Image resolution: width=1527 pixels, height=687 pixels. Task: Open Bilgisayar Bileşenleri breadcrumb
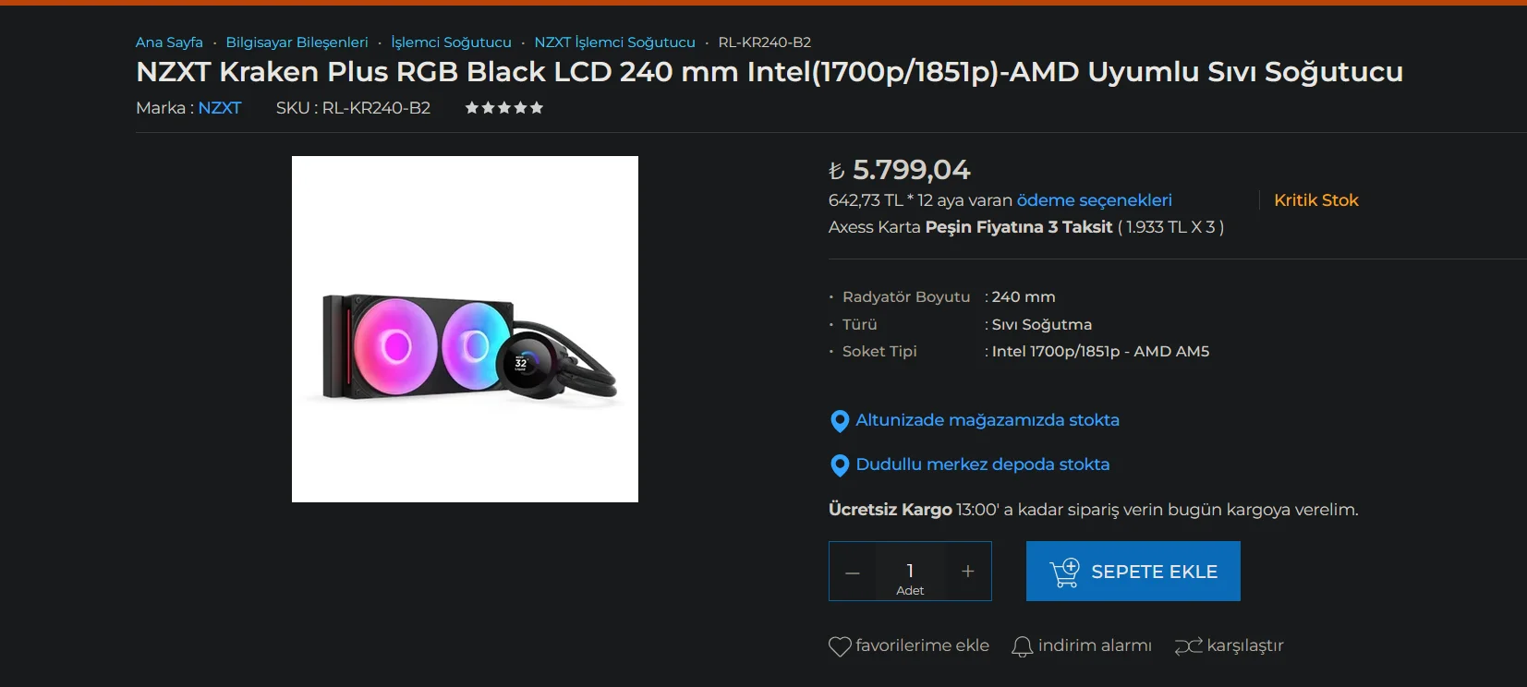[x=297, y=42]
